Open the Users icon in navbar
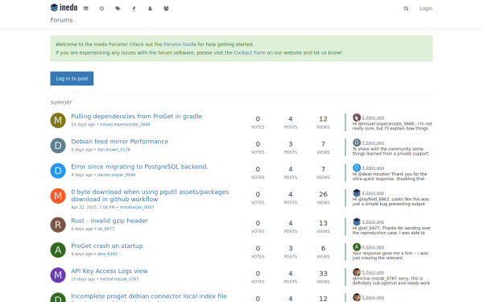Image resolution: width=483 pixels, height=302 pixels. [150, 8]
